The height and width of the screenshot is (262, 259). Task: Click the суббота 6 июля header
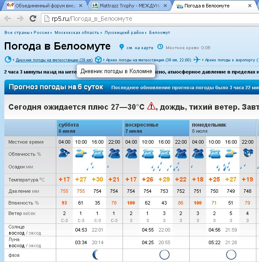[89, 128]
